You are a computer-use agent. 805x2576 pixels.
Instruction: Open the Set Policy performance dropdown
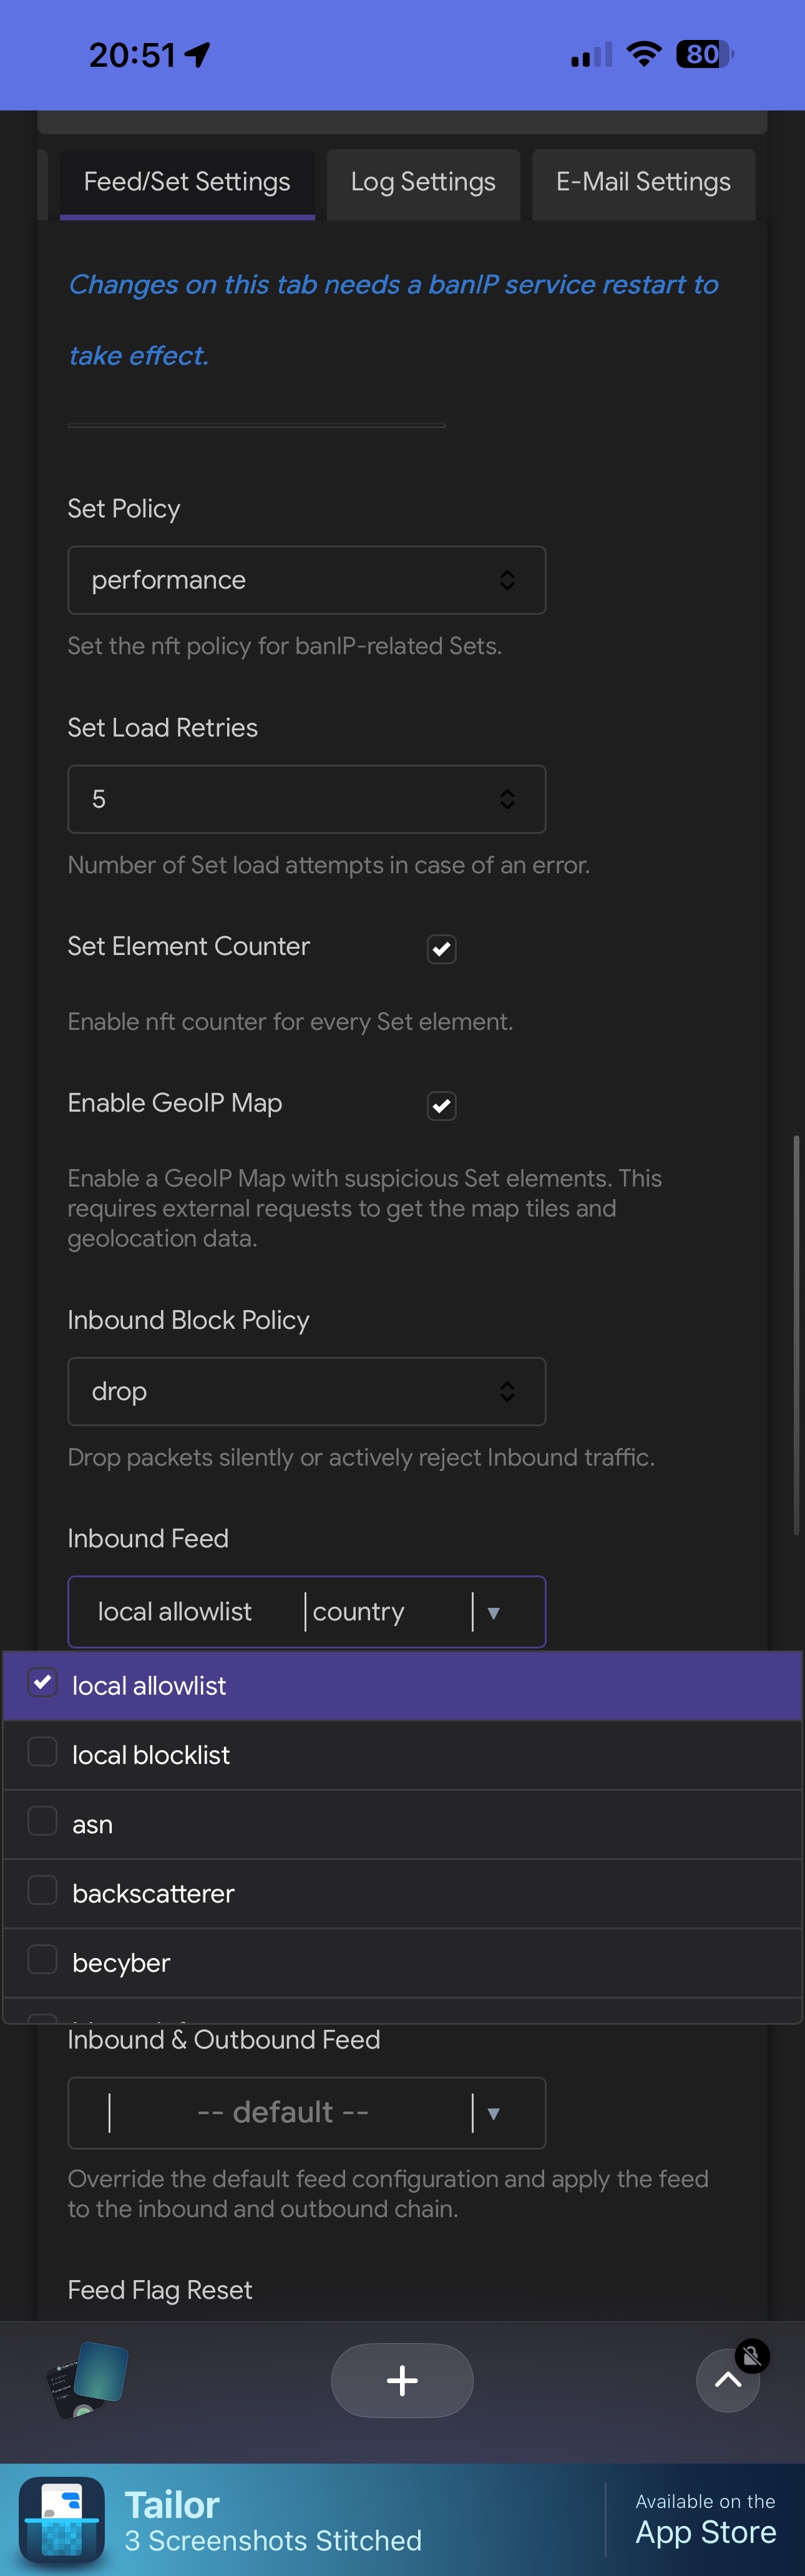(306, 580)
